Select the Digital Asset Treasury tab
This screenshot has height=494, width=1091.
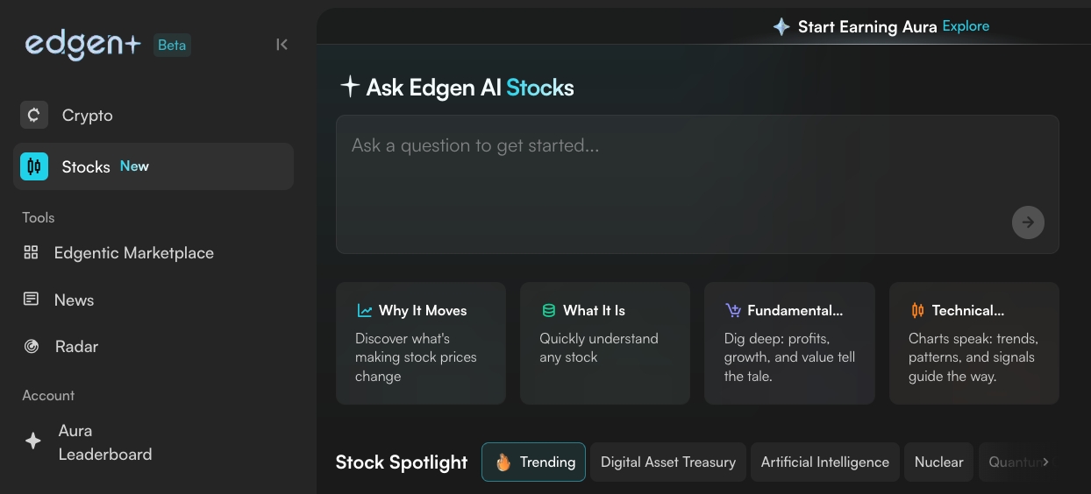tap(667, 462)
